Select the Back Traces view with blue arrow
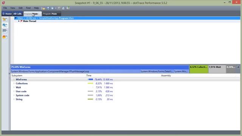This screenshot has width=242, height=136. pos(5,25)
